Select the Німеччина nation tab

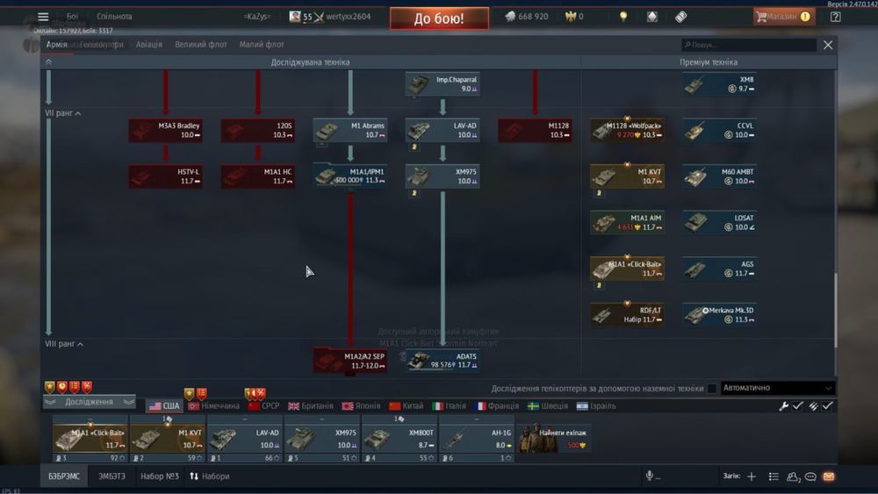[214, 406]
